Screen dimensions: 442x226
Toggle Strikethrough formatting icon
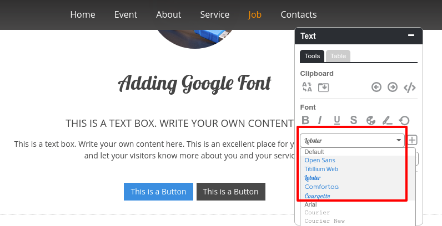coord(354,120)
